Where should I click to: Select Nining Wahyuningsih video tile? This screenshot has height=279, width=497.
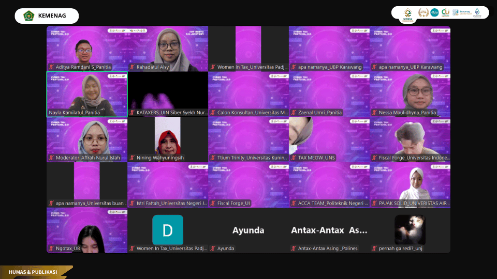(168, 139)
